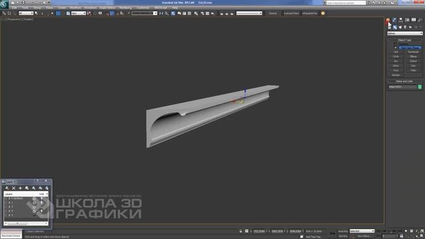The width and height of the screenshot is (425, 239).
Task: Click the object name input field
Action: [402, 87]
